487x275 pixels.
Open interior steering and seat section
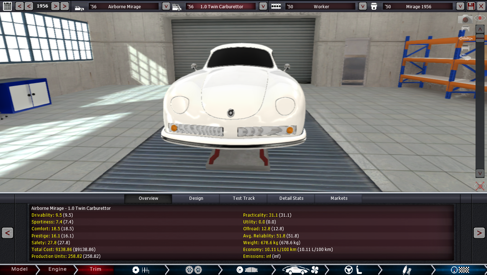[353, 270]
